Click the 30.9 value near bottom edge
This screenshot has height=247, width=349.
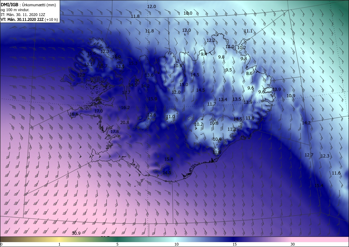[76, 233]
